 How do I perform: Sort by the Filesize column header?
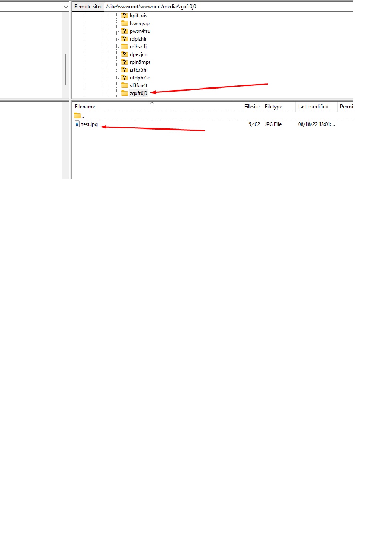click(252, 106)
